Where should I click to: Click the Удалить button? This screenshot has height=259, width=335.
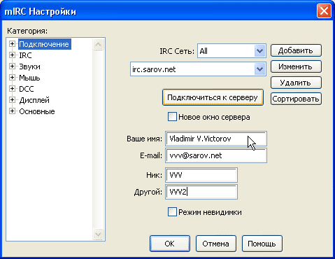296,83
